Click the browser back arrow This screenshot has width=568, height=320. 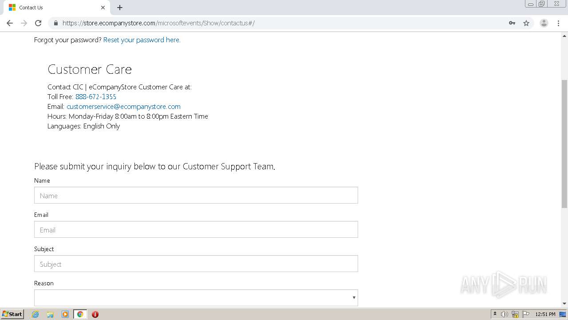click(x=10, y=23)
